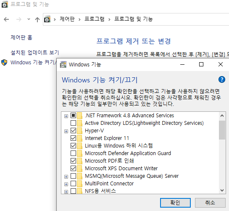Enable Active Directory LDS checkbox

pos(73,123)
